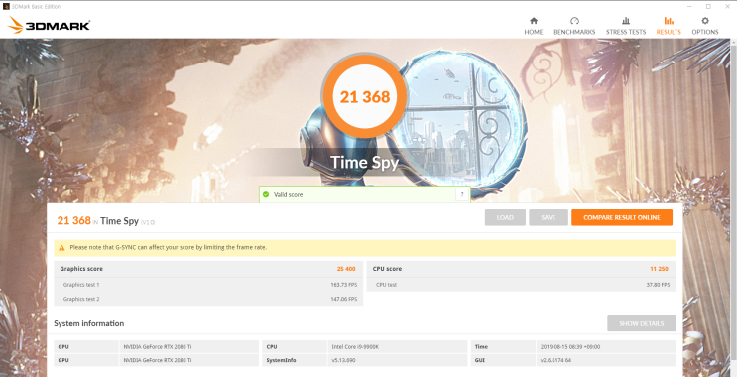This screenshot has width=737, height=377.
Task: Click the System information heading
Action: [89, 323]
